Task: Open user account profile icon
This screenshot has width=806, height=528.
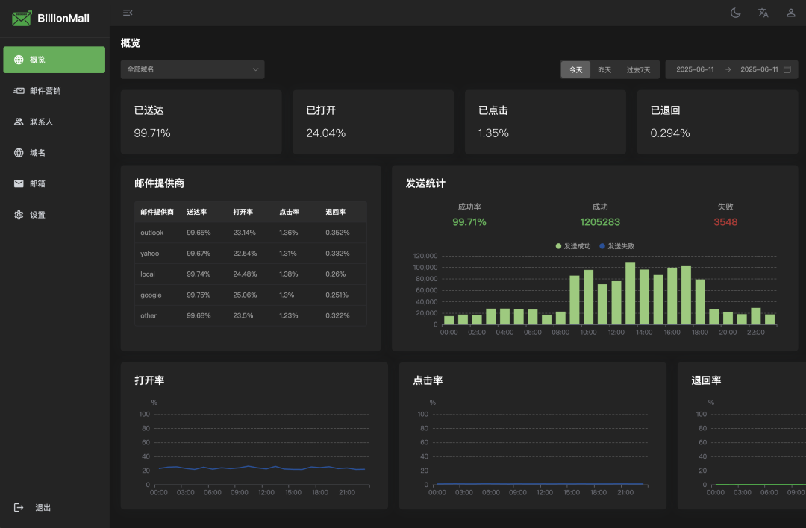Action: click(x=790, y=13)
